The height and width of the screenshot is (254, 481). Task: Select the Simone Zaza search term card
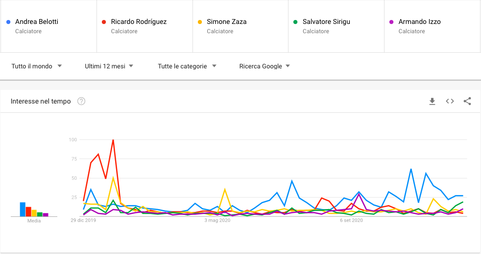point(240,26)
